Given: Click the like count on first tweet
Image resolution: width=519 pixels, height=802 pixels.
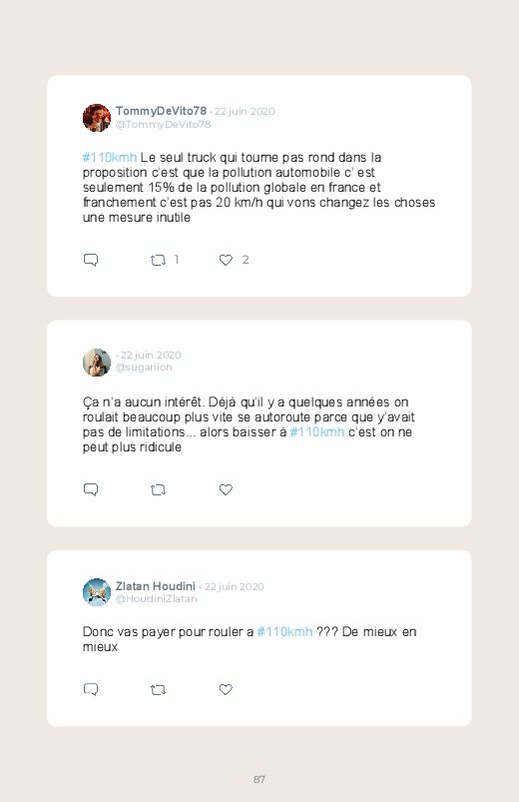Looking at the screenshot, I should (246, 260).
